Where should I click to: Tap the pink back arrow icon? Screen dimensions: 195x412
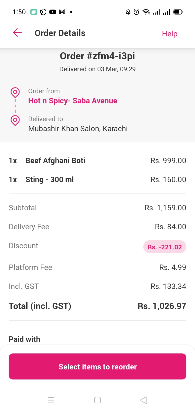pos(17,33)
